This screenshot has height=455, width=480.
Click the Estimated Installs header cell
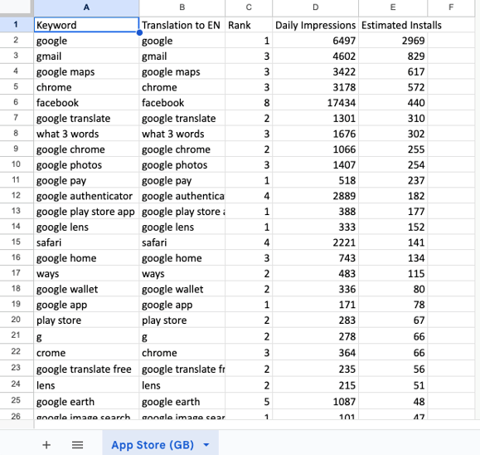(x=393, y=25)
